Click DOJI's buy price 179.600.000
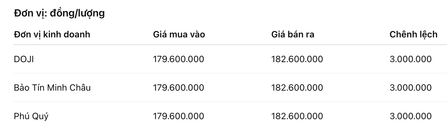 178,59
